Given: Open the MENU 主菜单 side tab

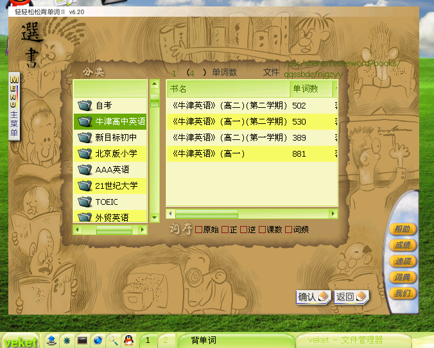Looking at the screenshot, I should (x=14, y=107).
